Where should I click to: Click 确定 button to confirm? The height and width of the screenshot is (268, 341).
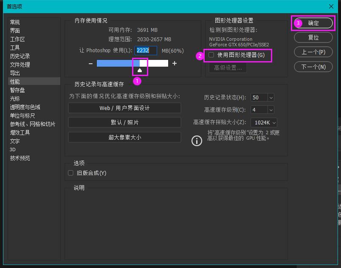[x=313, y=23]
